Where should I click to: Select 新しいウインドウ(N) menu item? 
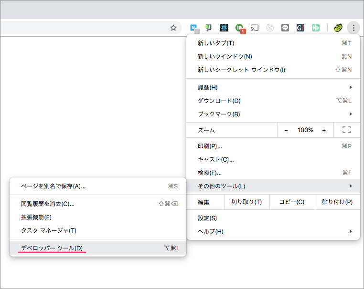point(273,56)
